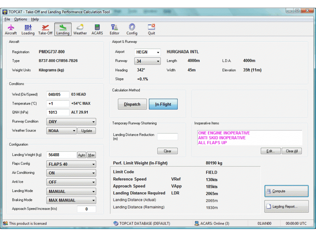
Task: Select the In-Flight calculation method
Action: coord(163,104)
